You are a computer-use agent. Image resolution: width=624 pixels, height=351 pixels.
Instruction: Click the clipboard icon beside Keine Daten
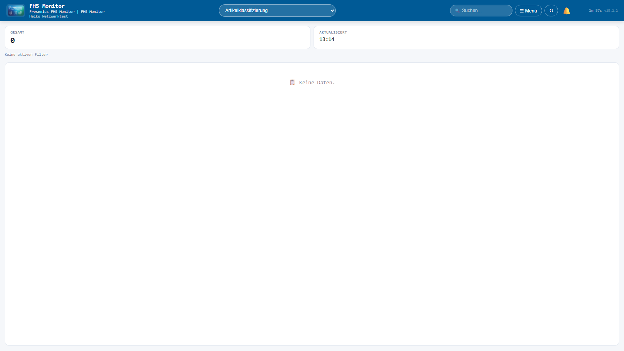[292, 82]
